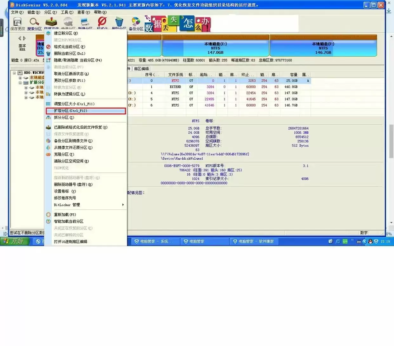Screen dimensions: 394x346
Task: Click the 保存更改 toolbar icon
Action: 17,22
